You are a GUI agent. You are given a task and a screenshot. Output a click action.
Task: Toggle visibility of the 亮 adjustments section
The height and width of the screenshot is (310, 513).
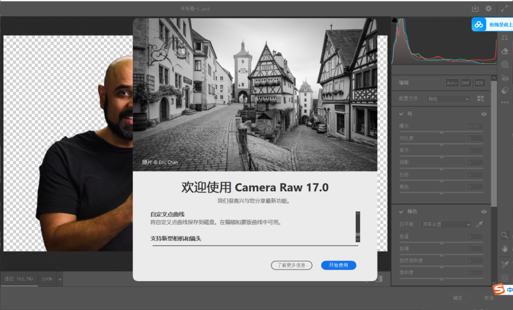tap(484, 114)
